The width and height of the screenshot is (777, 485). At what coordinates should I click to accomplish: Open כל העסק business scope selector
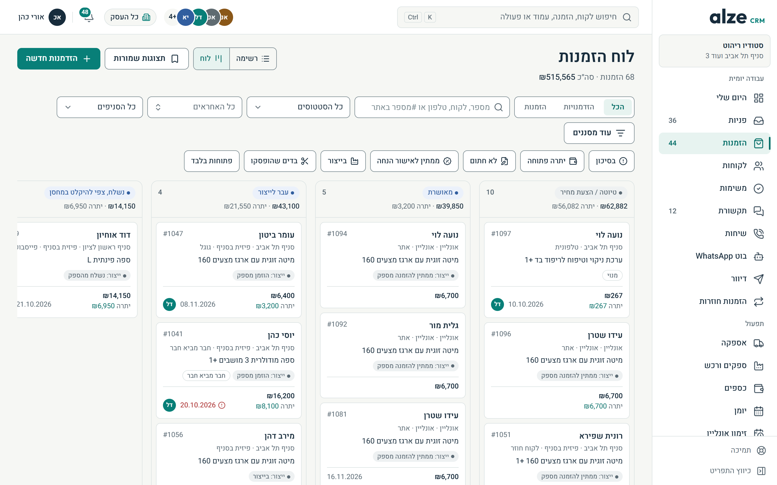click(130, 17)
